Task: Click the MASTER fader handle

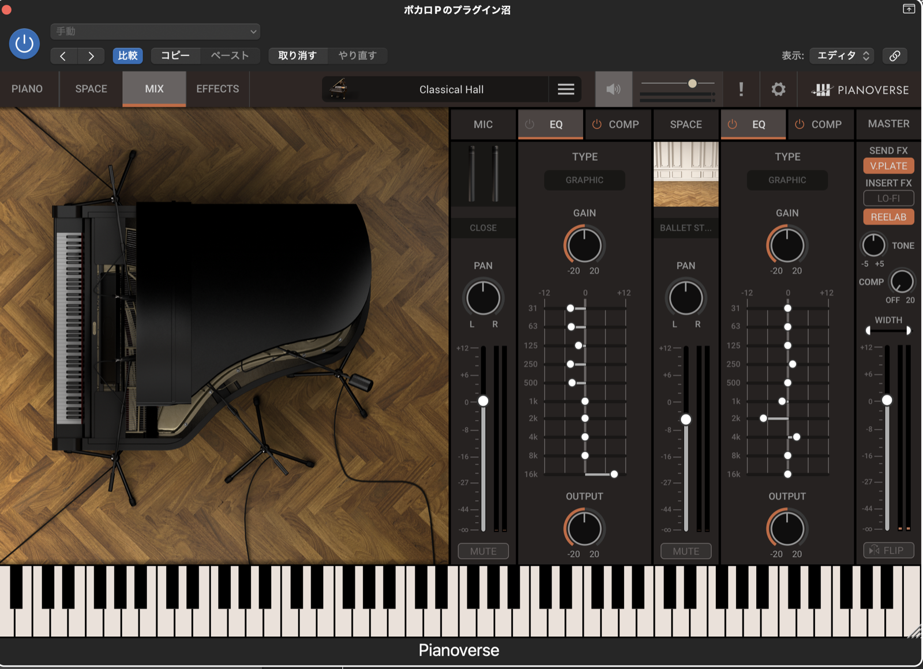Action: tap(887, 400)
